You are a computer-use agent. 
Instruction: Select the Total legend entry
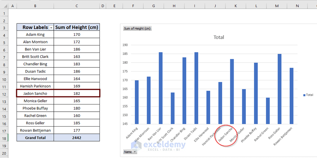tap(308, 95)
